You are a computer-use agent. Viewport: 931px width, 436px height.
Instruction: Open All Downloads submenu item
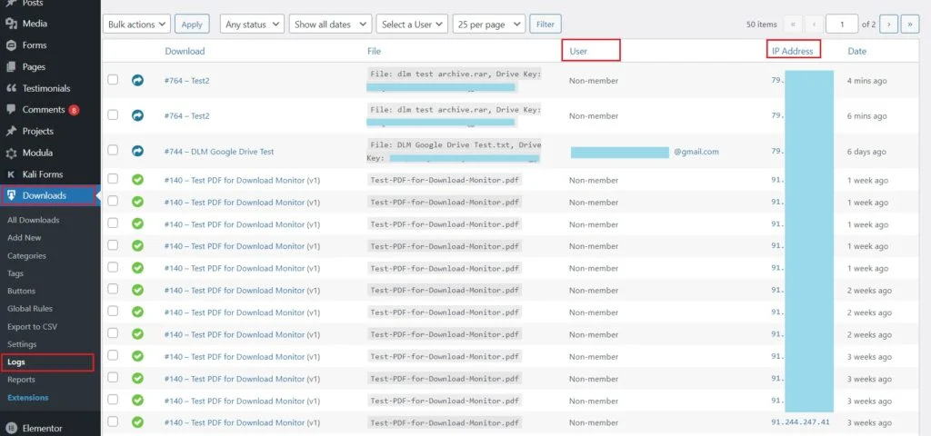pos(34,220)
